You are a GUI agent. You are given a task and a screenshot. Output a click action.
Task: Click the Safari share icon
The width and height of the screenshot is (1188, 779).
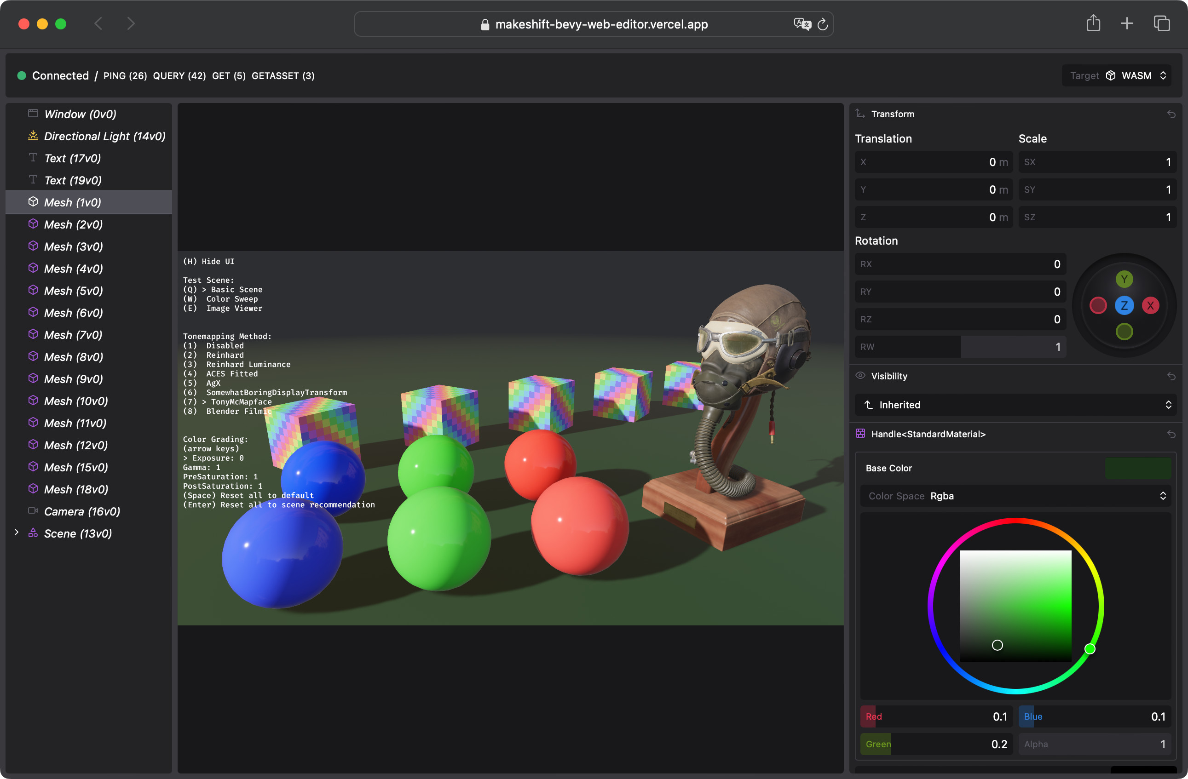coord(1093,23)
